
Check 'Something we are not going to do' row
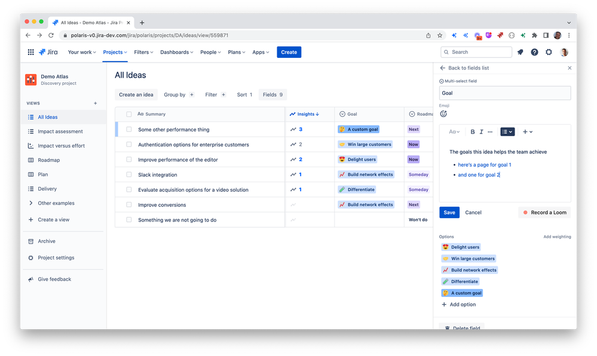pos(128,220)
